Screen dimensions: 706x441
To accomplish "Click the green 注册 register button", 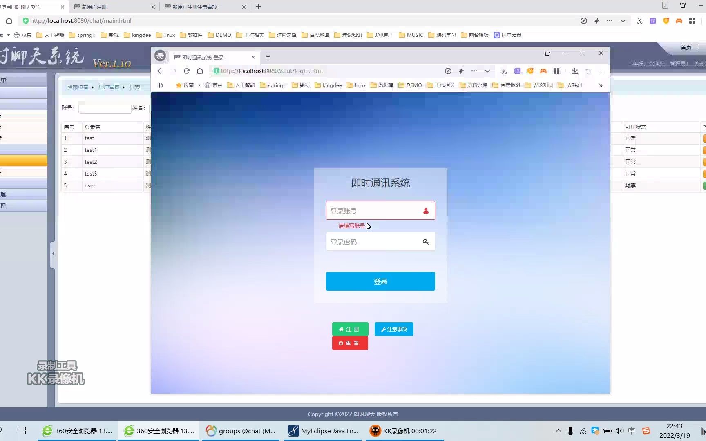I will (350, 329).
